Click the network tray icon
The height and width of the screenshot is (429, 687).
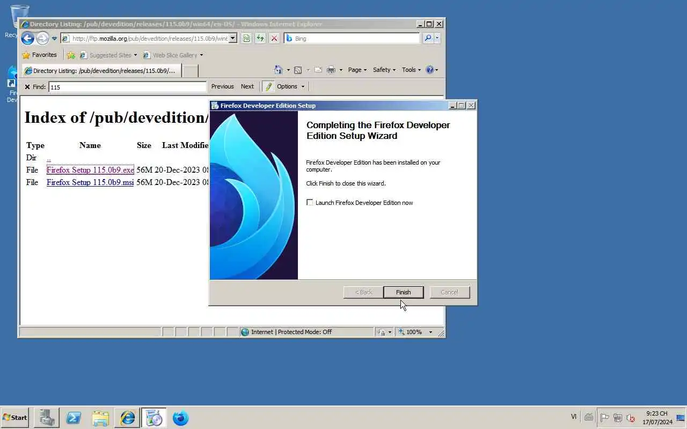(618, 418)
